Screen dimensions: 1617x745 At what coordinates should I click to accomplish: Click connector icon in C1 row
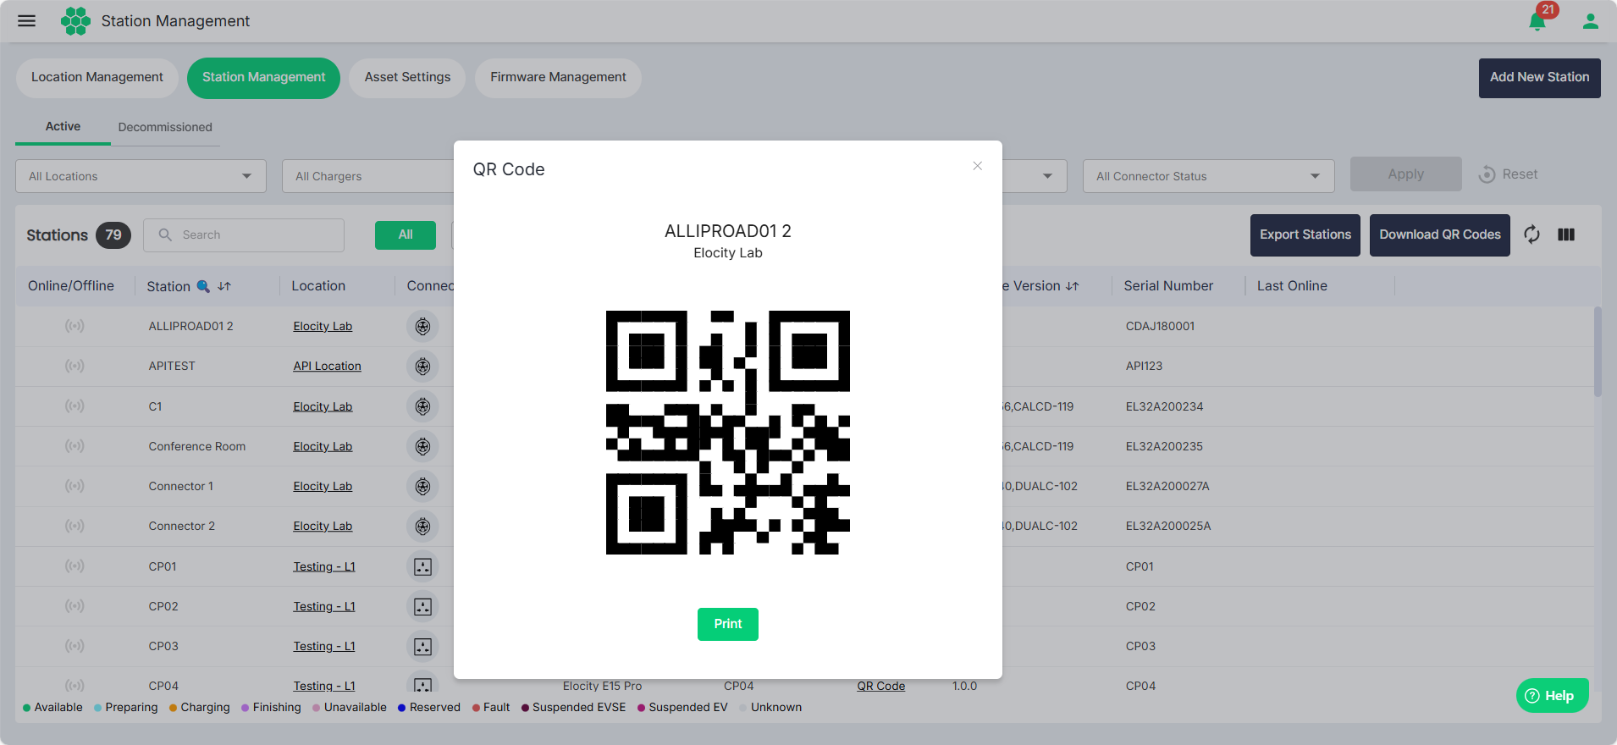(422, 406)
